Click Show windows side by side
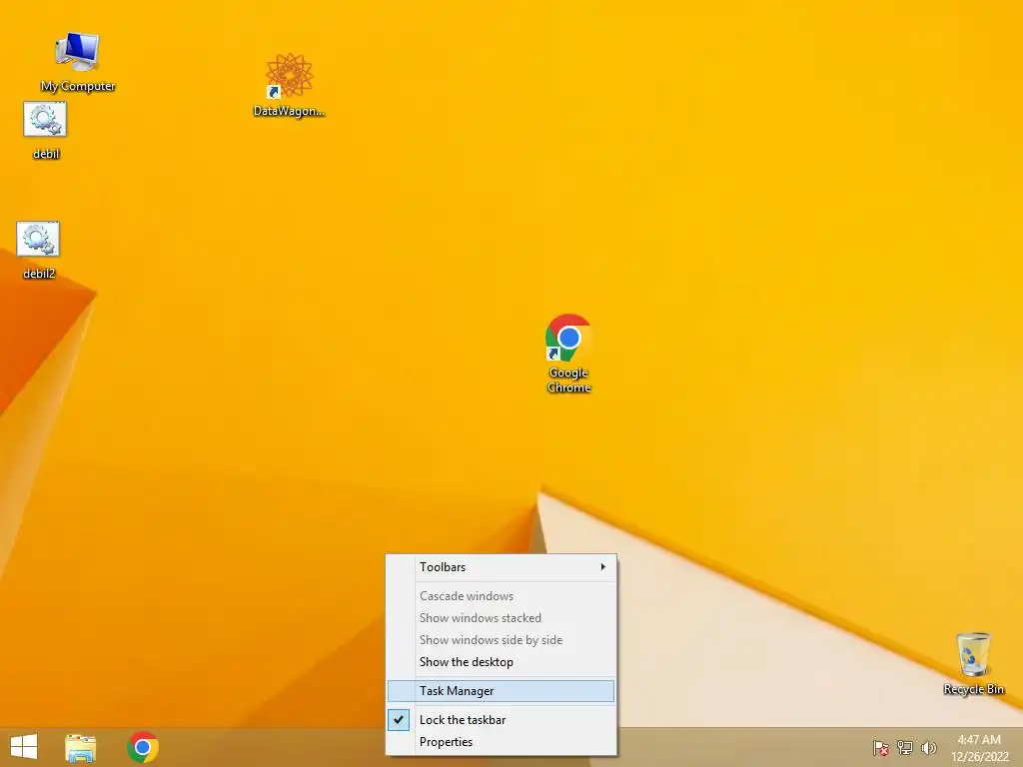Image resolution: width=1023 pixels, height=767 pixels. tap(502, 640)
